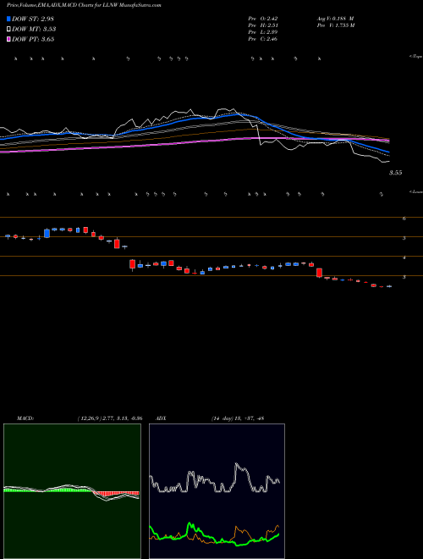The height and width of the screenshot is (559, 423).
Task: Click the 'Avg V: 0.188 M' volume text
Action: pos(335,19)
